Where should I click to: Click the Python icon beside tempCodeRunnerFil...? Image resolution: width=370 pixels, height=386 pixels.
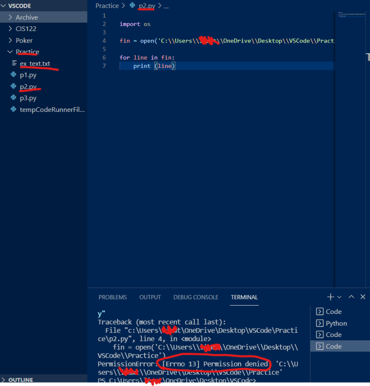[14, 110]
